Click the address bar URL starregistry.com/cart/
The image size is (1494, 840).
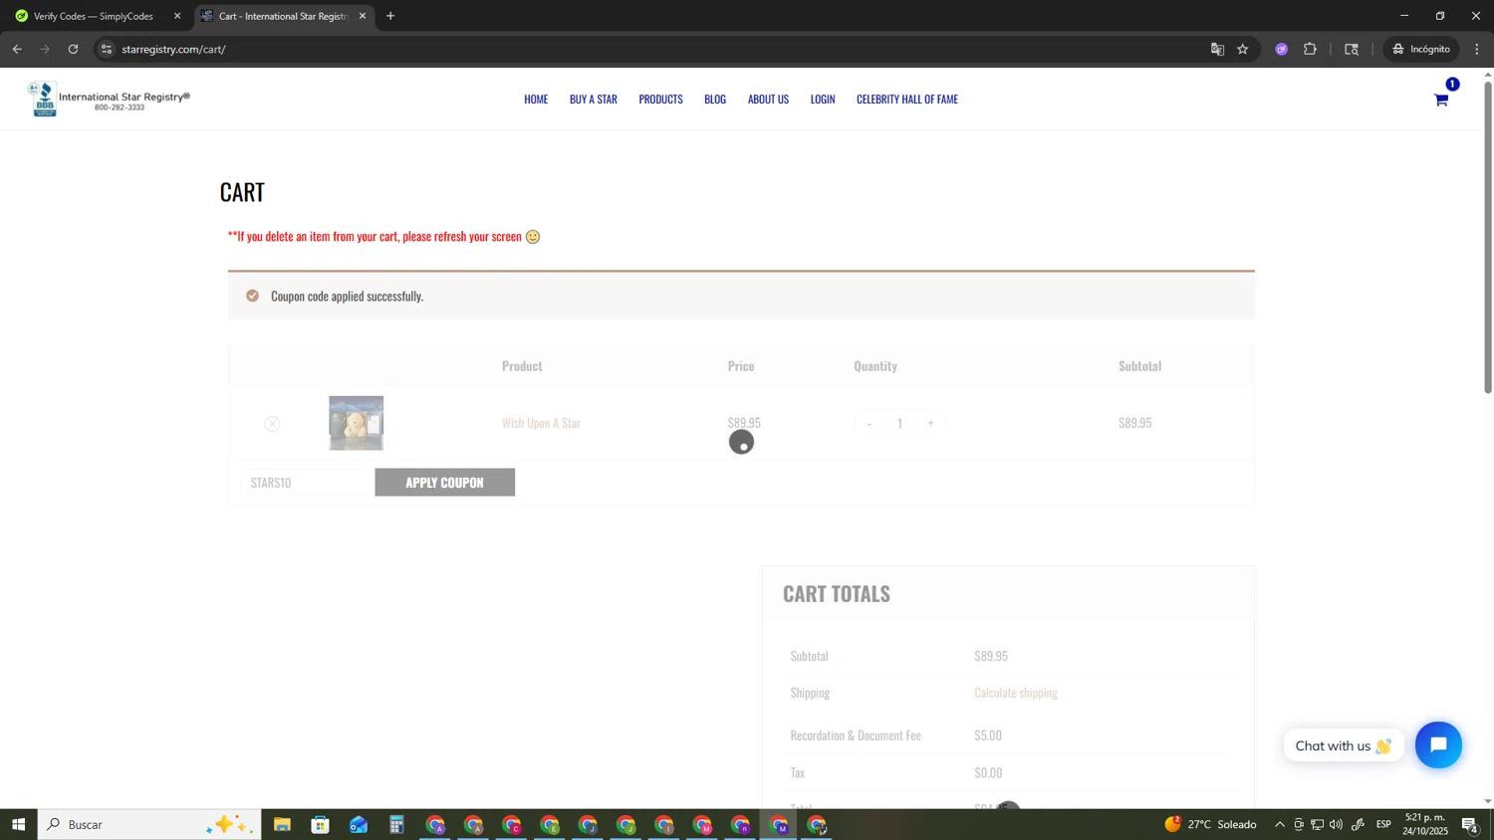click(x=173, y=49)
